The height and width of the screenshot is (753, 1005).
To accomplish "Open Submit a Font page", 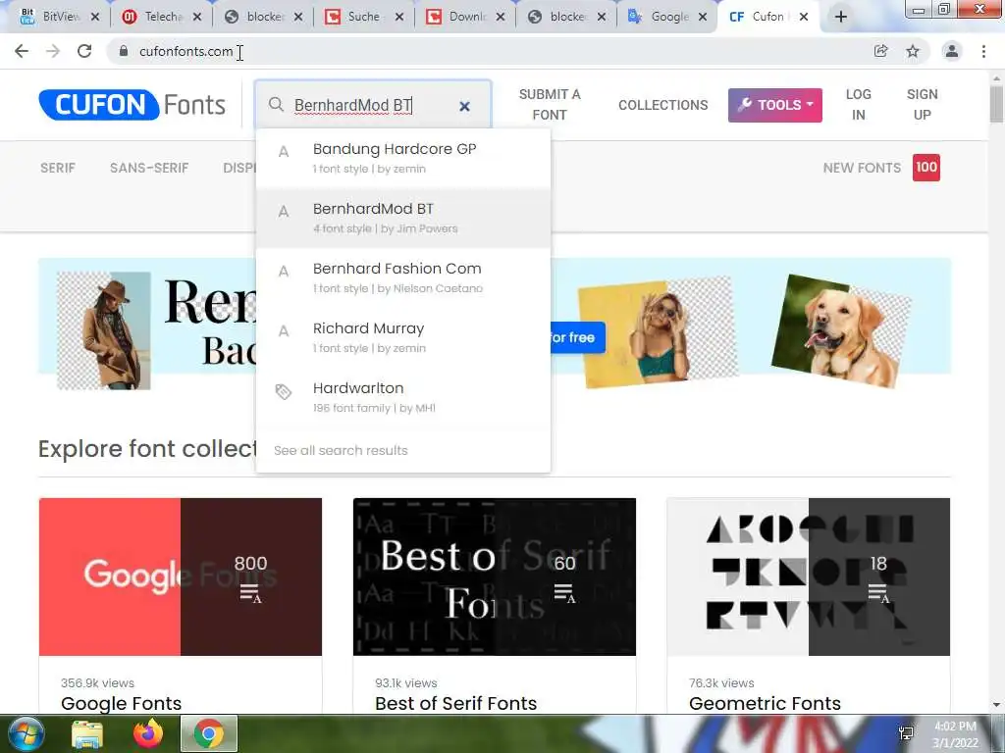I will pos(550,104).
